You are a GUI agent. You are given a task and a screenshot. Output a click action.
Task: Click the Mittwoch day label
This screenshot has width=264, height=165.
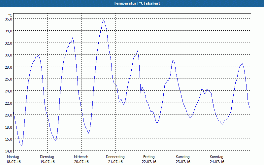tap(81, 157)
